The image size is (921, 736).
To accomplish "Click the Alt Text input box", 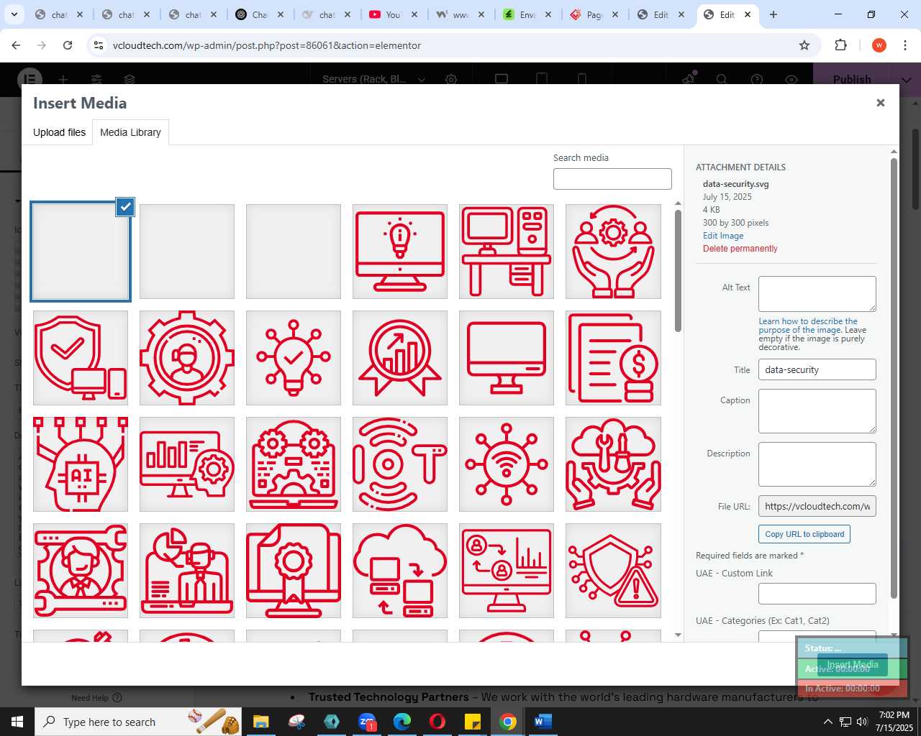I will 817,294.
